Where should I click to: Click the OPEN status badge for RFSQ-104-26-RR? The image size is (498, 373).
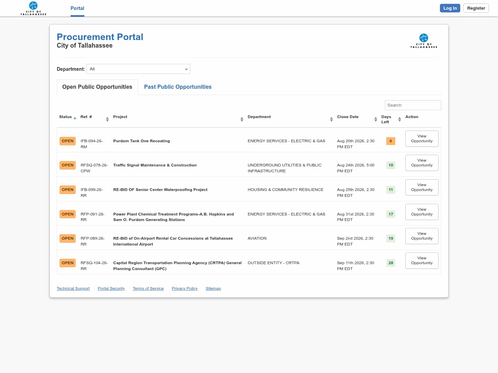[x=67, y=263]
